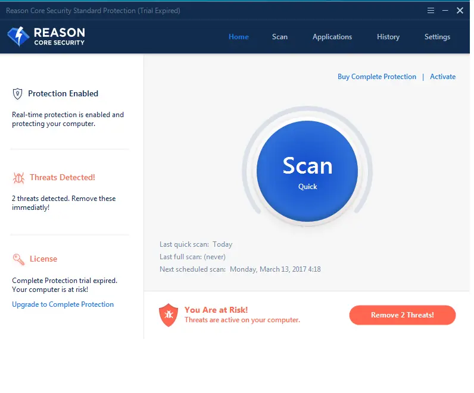Click the REASON CORE SECURITY wordmark
This screenshot has height=393, width=474.
coord(60,36)
